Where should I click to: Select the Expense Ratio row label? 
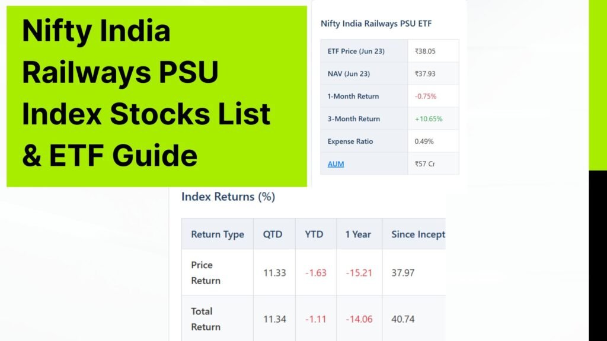point(350,141)
